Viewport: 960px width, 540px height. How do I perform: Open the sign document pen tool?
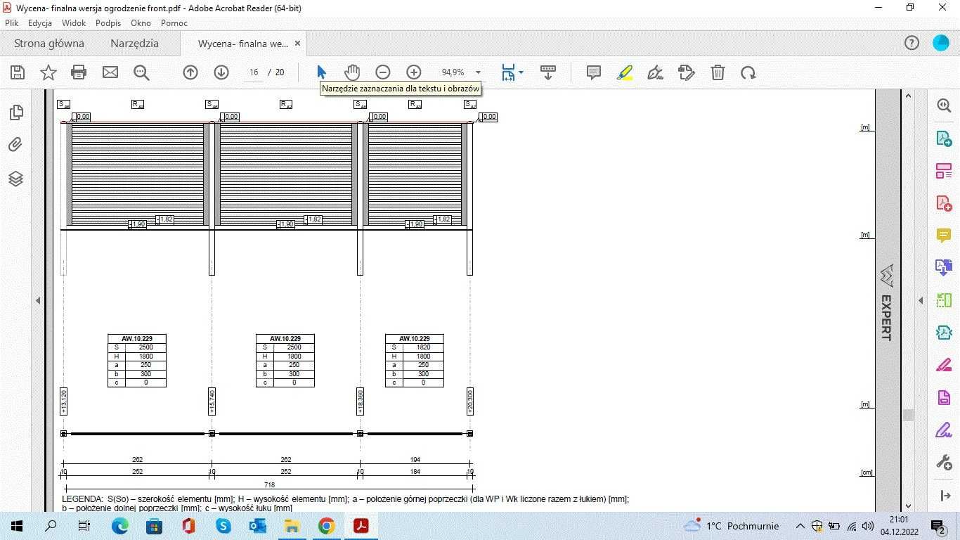tap(656, 72)
